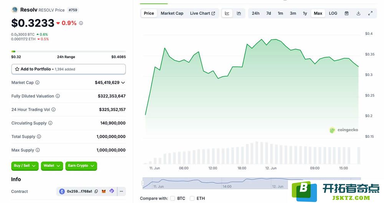Download the chart data

tap(358, 13)
